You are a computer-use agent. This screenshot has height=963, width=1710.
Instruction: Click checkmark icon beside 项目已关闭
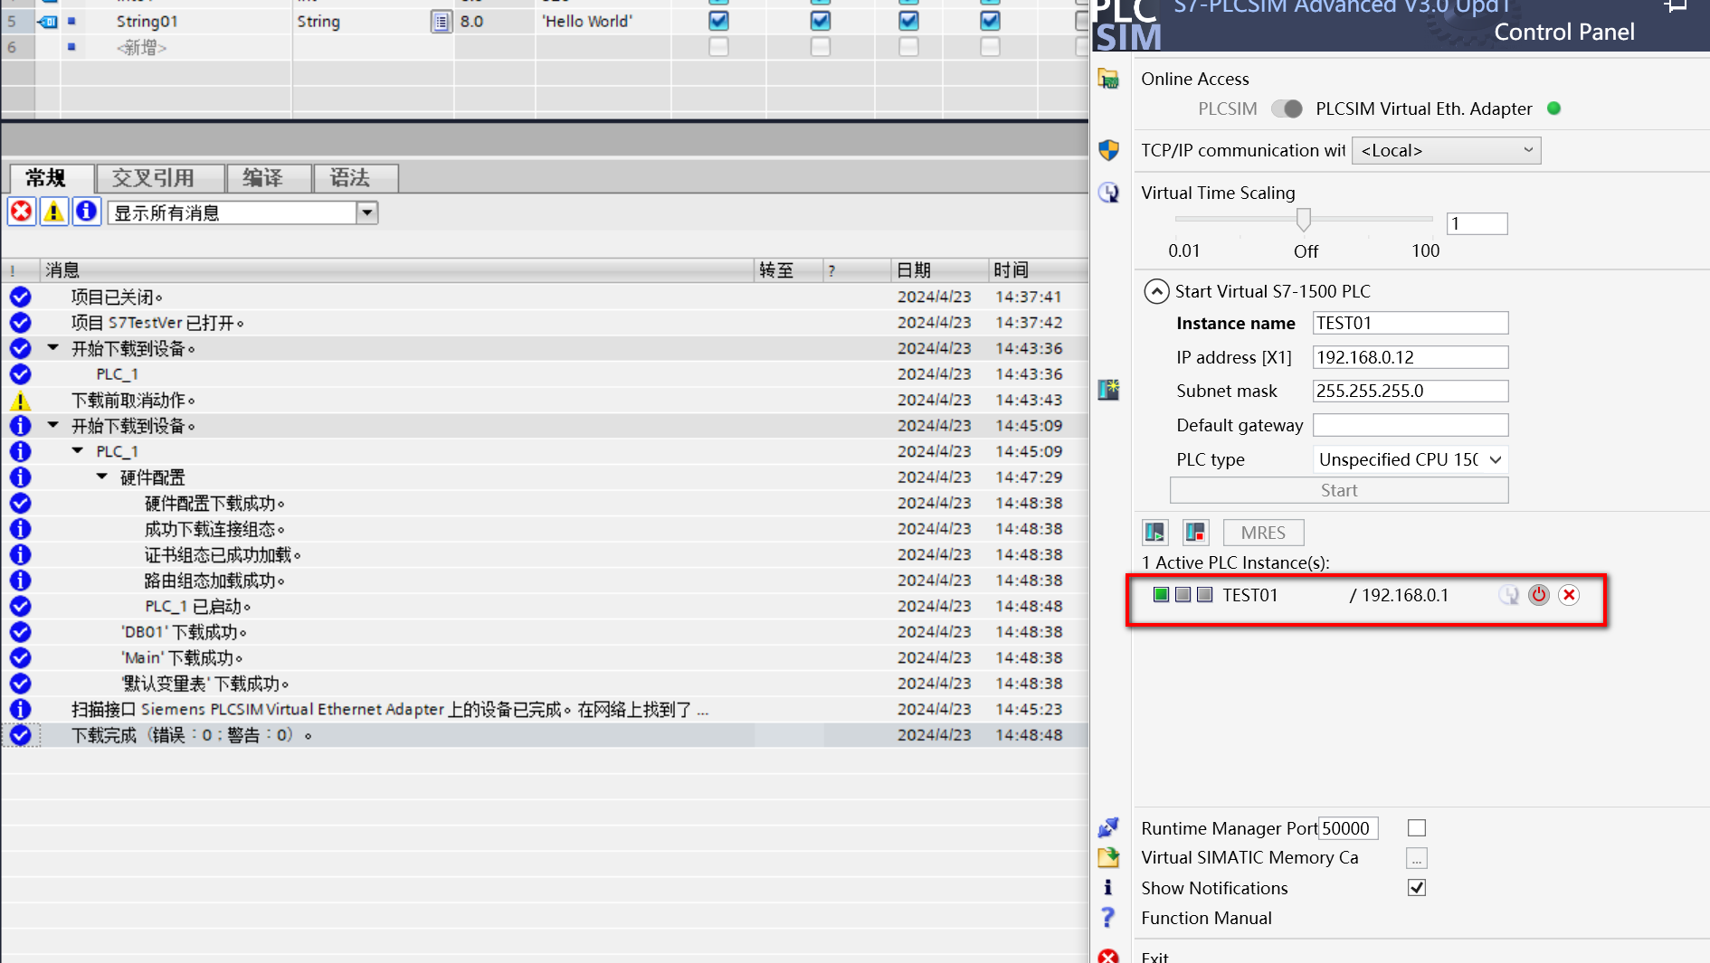[21, 297]
